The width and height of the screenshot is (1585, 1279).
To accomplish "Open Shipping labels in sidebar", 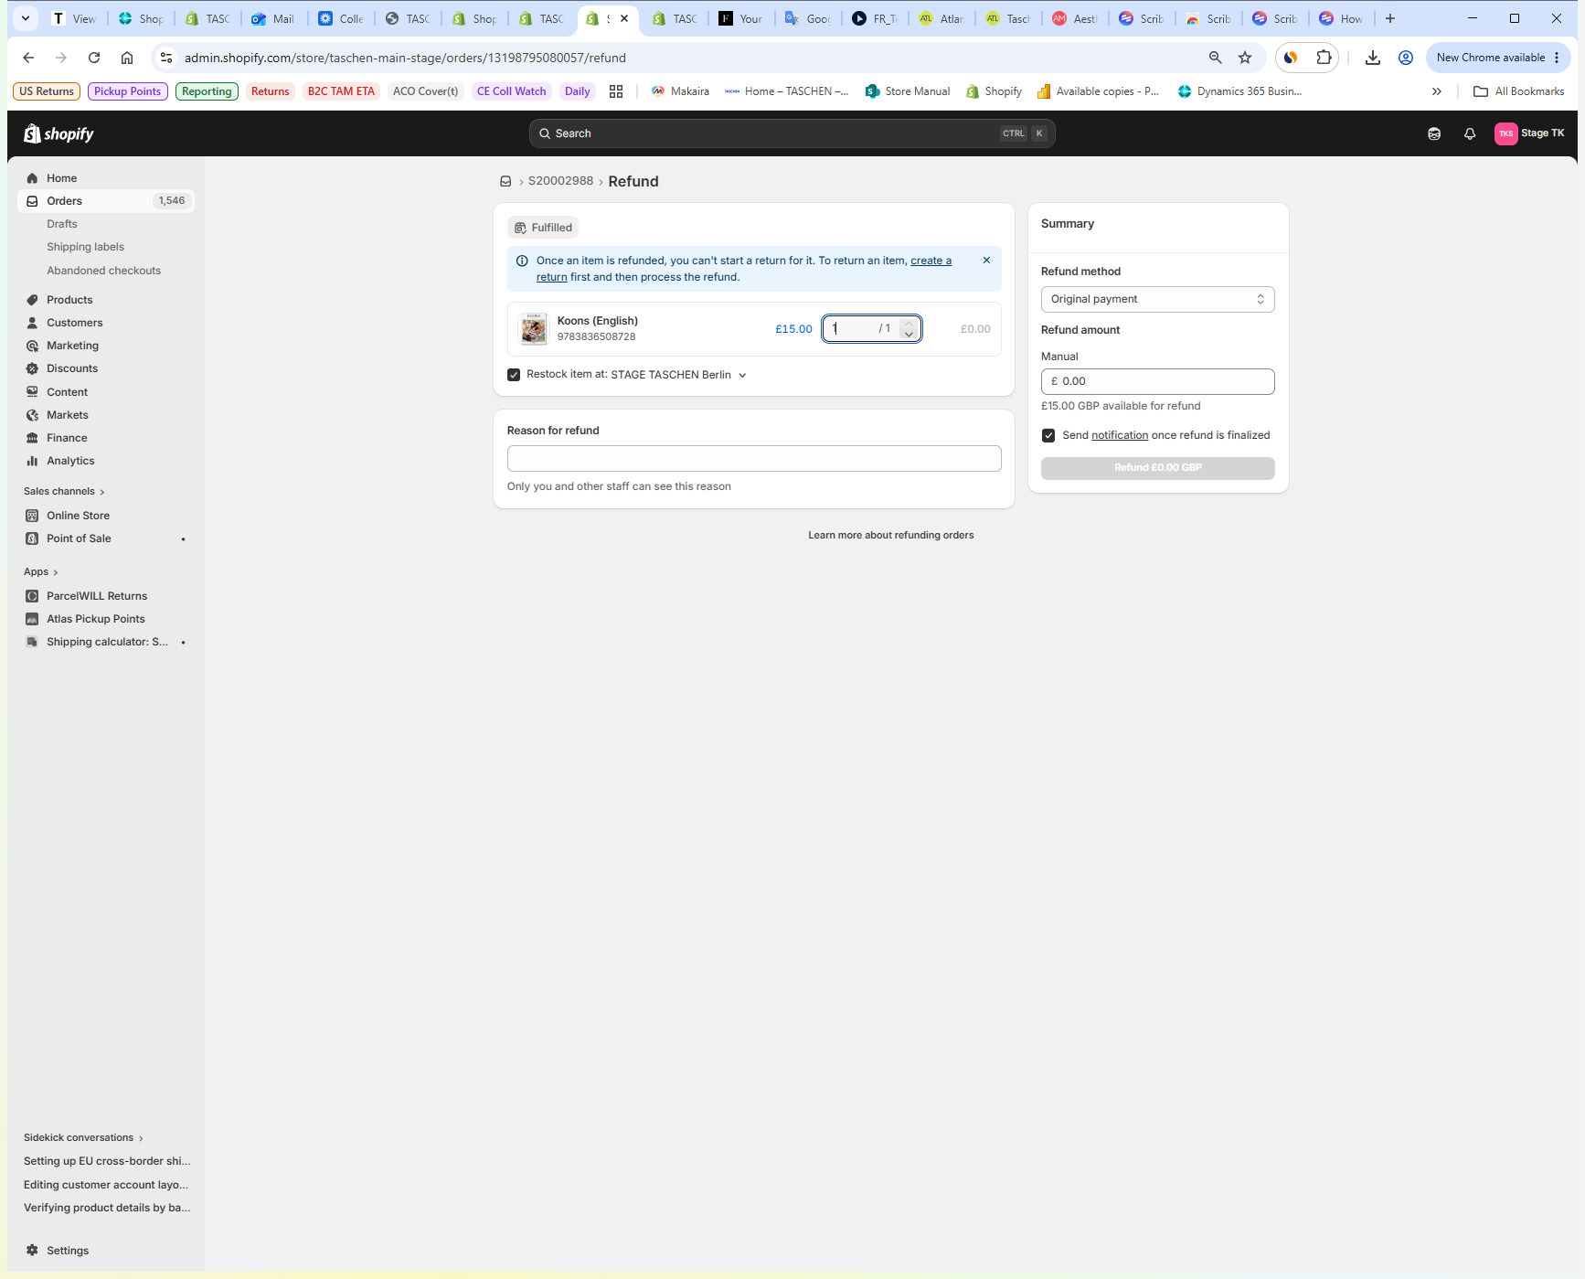I will (85, 247).
